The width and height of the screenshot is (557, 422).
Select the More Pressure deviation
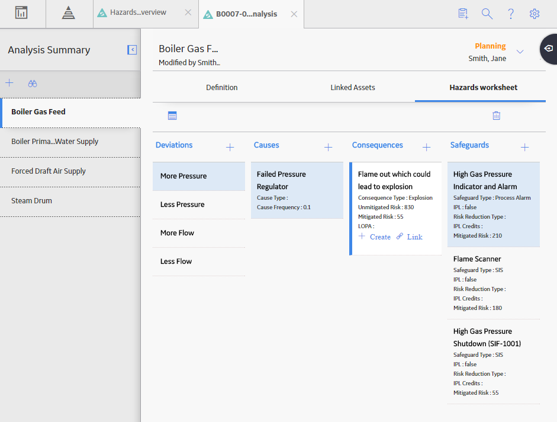[x=199, y=176]
